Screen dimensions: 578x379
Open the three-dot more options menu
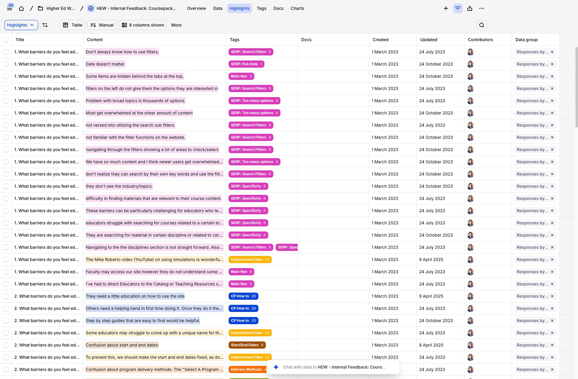(482, 8)
